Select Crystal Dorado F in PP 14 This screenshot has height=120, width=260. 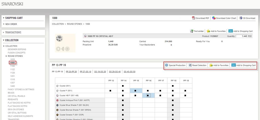[x=123, y=114]
